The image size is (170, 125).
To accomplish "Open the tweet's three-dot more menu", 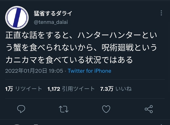I will 161,13.
